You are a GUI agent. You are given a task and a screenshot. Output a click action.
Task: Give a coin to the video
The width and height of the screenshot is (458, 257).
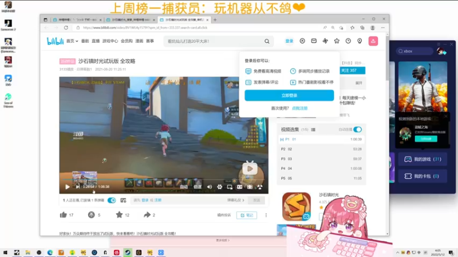pyautogui.click(x=91, y=215)
